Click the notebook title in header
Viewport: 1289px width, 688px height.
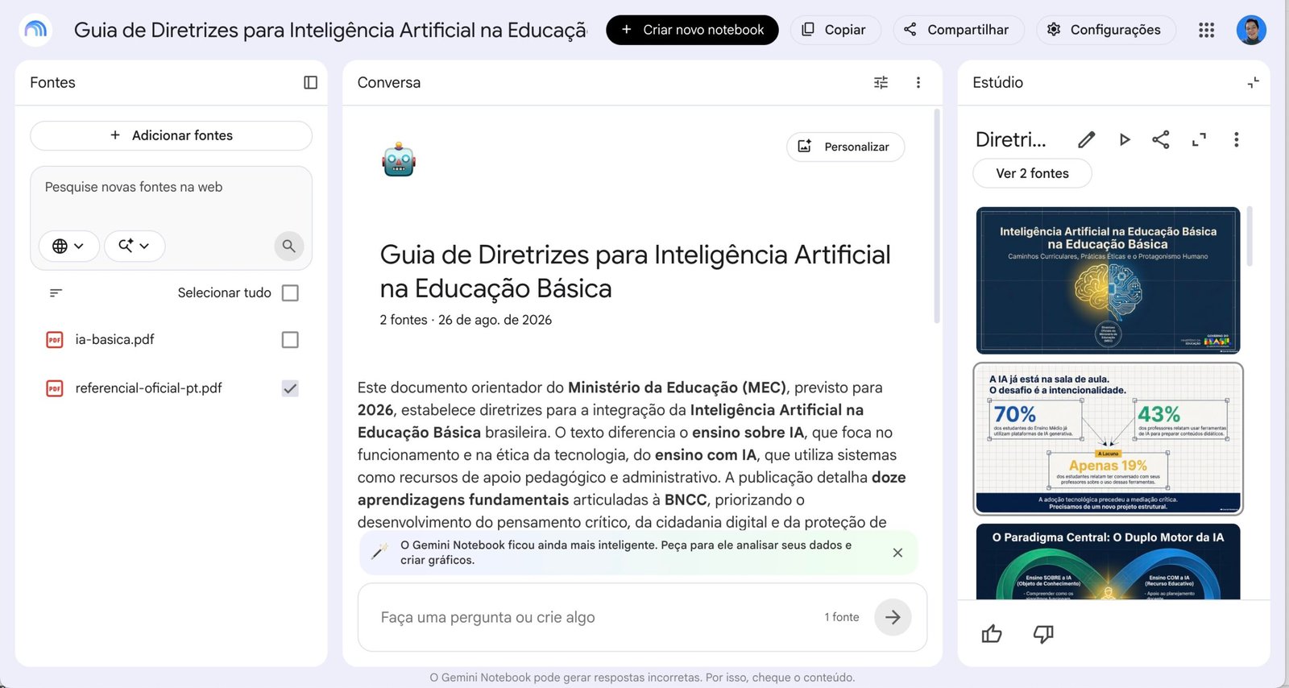click(330, 30)
